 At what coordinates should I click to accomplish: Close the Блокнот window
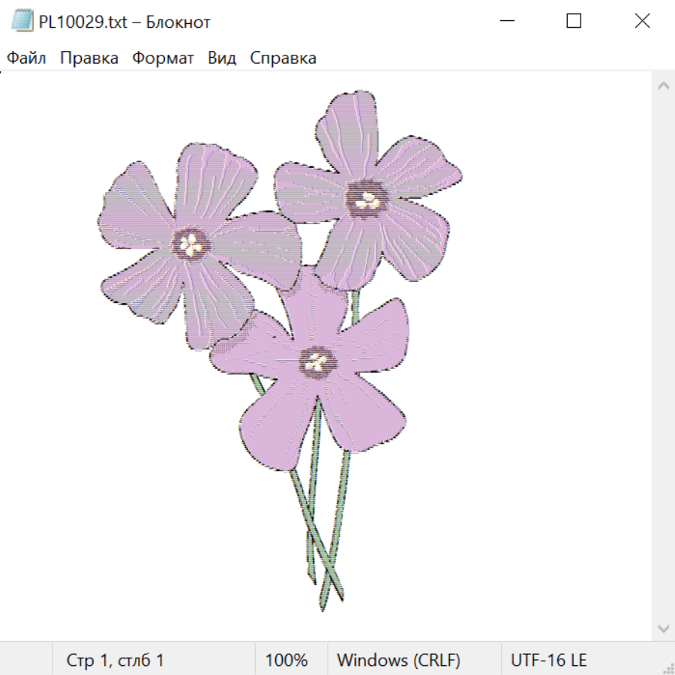tap(642, 22)
